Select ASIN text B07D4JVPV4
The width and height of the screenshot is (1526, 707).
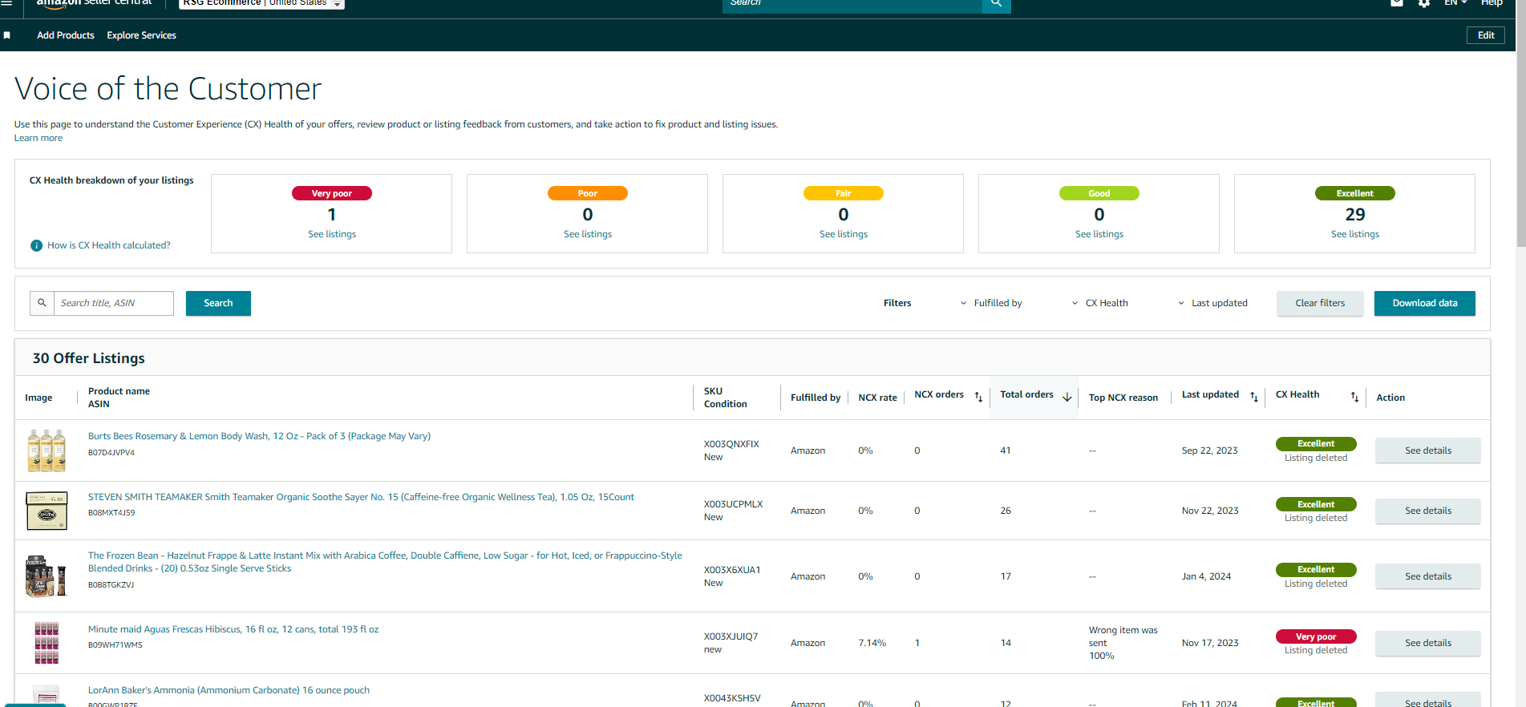(111, 453)
